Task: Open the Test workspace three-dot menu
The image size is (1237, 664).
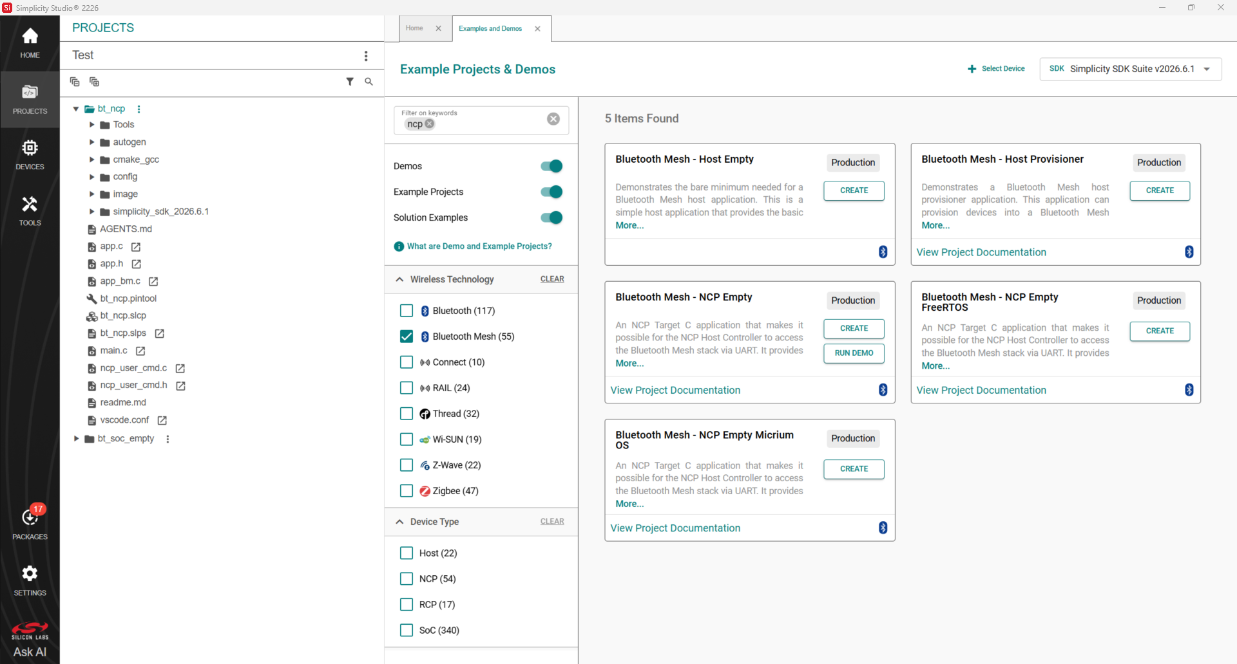Action: pos(366,56)
